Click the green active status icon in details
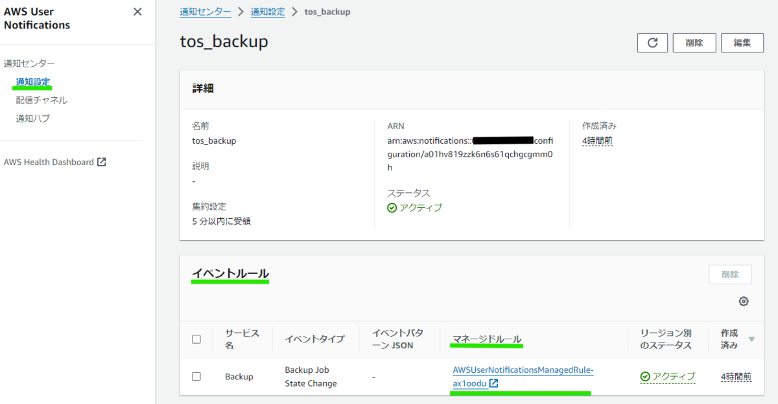 (x=392, y=208)
